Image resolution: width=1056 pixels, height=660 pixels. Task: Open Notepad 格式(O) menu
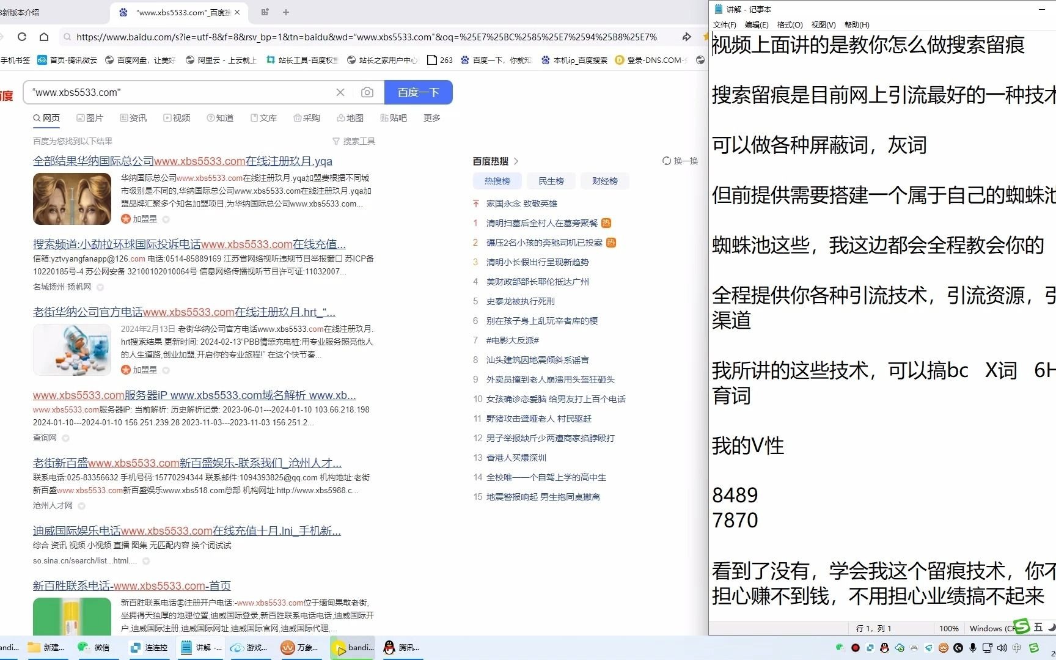790,25
